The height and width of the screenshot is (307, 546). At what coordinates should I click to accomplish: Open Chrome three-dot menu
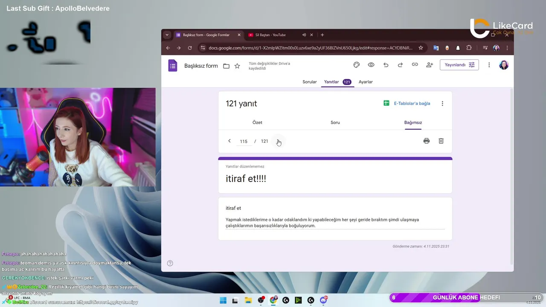507,48
